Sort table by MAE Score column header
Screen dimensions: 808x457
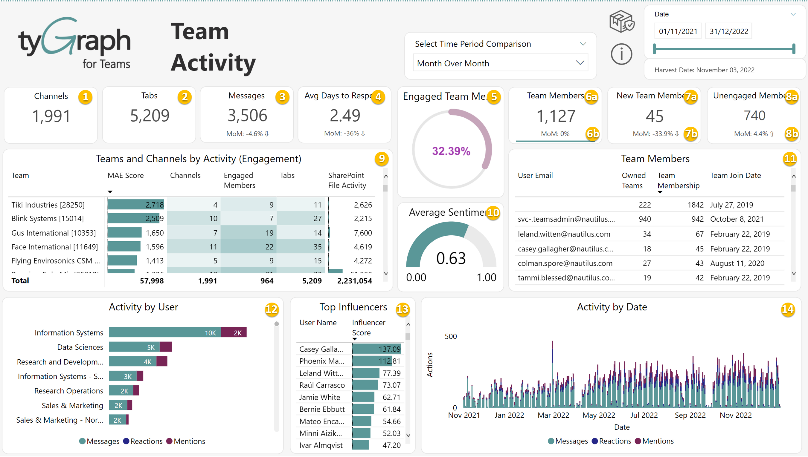[125, 175]
